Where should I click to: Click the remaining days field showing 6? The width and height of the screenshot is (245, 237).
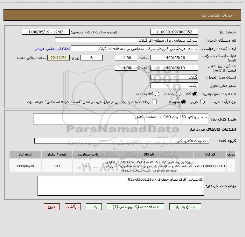coord(92,58)
